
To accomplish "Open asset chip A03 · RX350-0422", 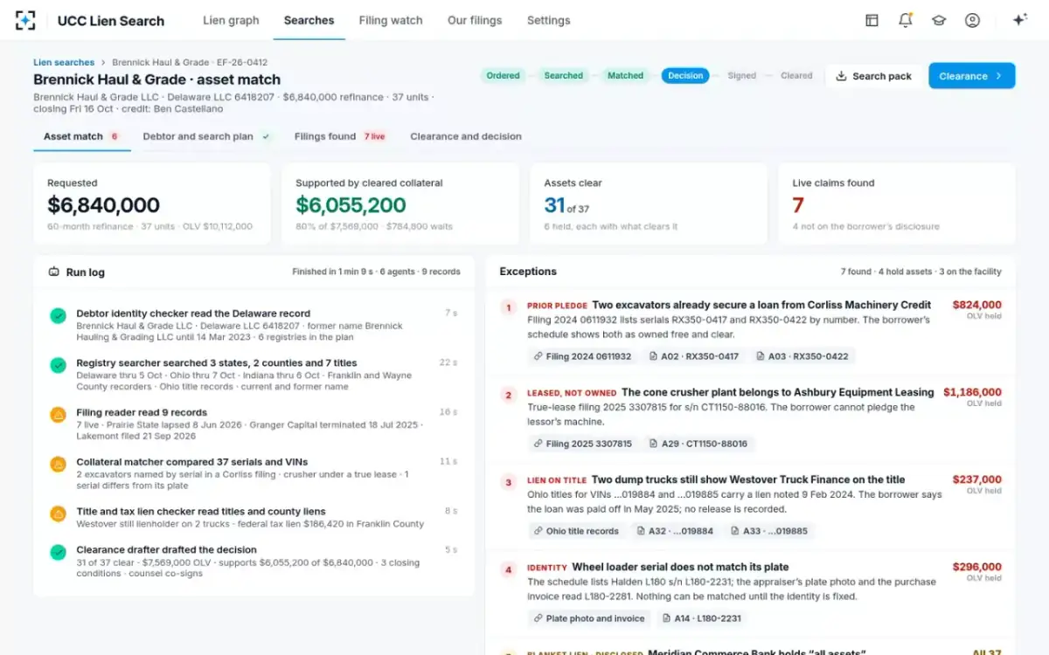I will (802, 356).
